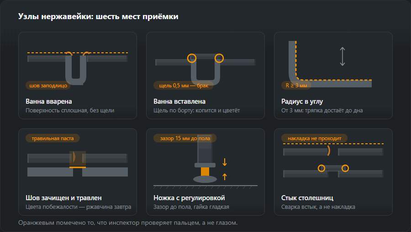411x232 pixels.
Task: Click the 'зазор 15 мм до пола' tag
Action: point(185,138)
